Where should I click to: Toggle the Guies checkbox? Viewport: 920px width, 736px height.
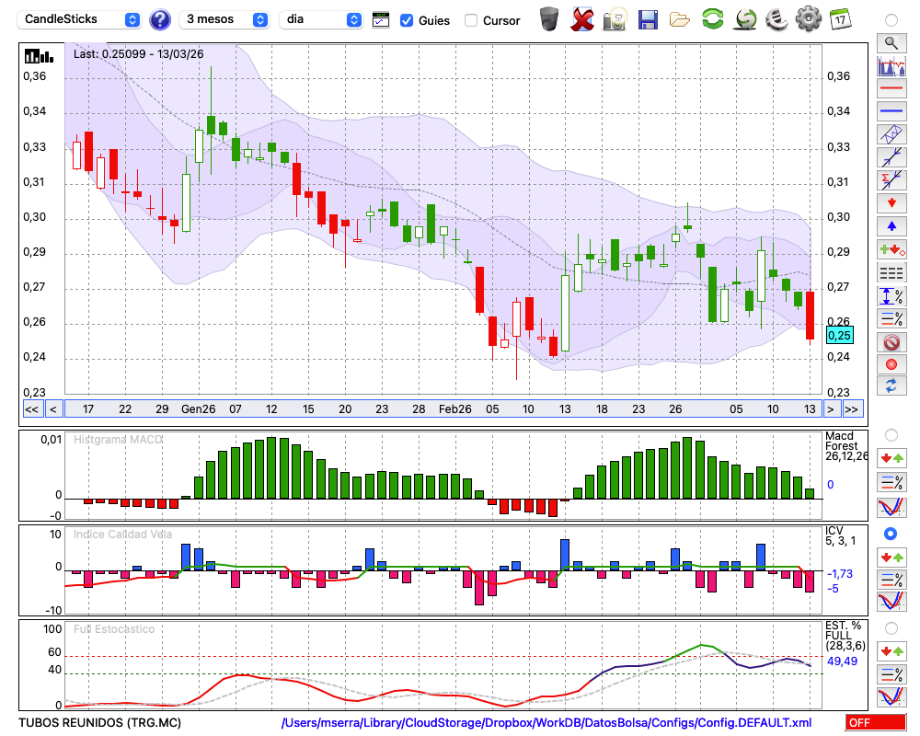tap(406, 20)
